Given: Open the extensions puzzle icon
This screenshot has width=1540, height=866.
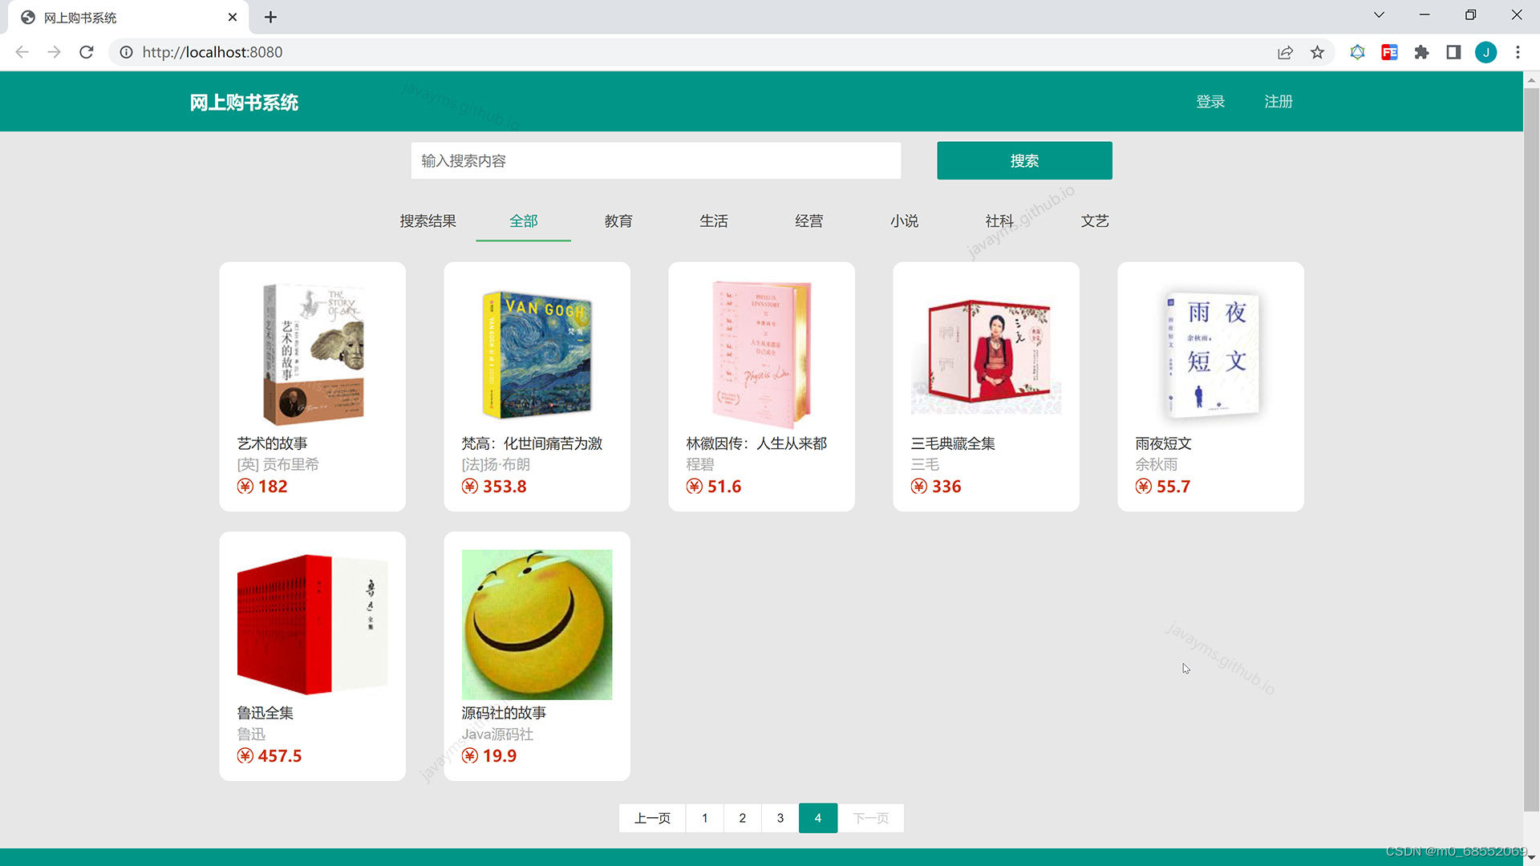Looking at the screenshot, I should tap(1421, 52).
